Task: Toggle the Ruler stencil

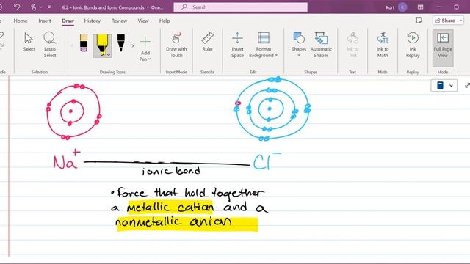Action: 207,42
